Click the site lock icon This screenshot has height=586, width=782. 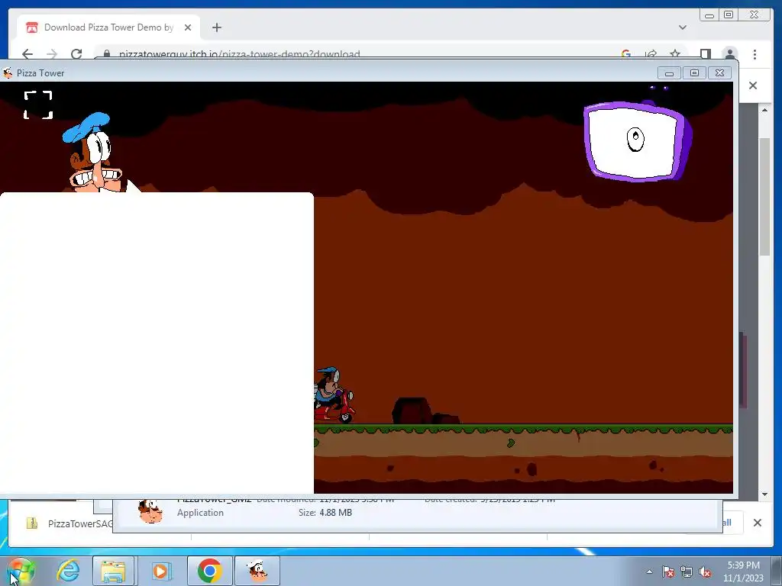pyautogui.click(x=107, y=54)
